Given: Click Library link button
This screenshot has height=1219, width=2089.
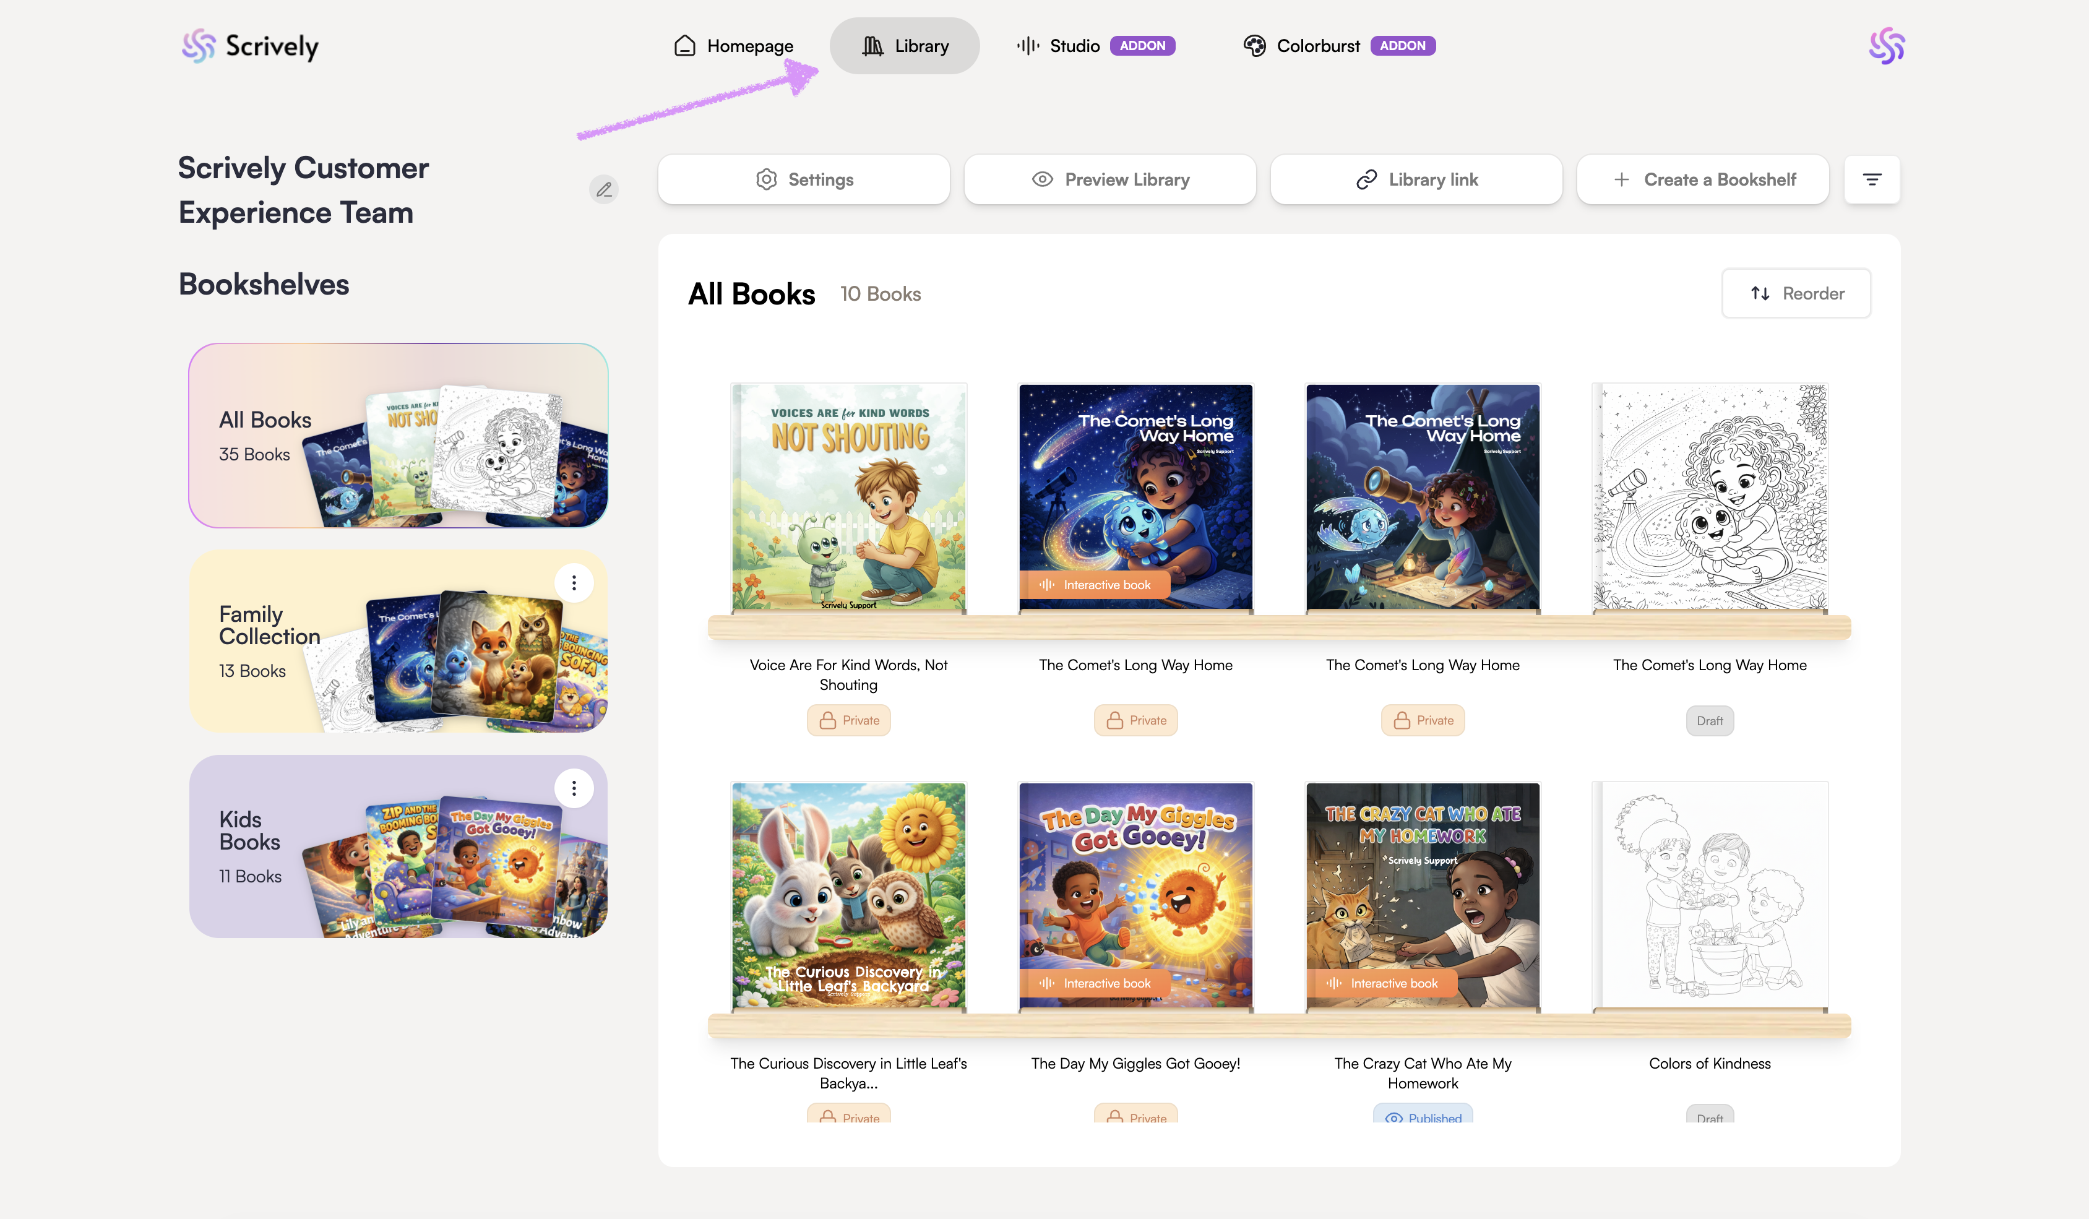Looking at the screenshot, I should coord(1416,179).
